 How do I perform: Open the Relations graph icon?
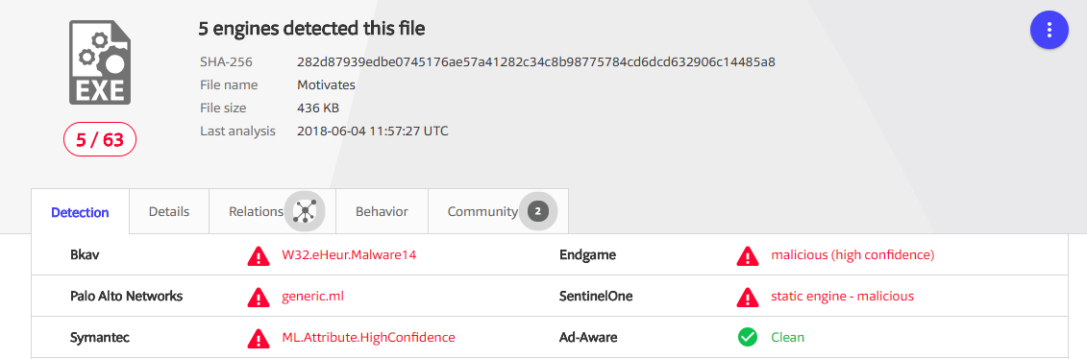pyautogui.click(x=305, y=211)
